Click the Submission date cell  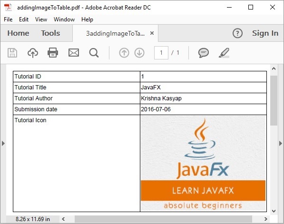pyautogui.click(x=77, y=109)
